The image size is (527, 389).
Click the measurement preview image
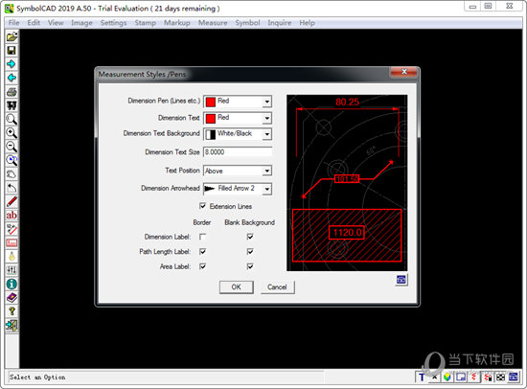coord(347,183)
